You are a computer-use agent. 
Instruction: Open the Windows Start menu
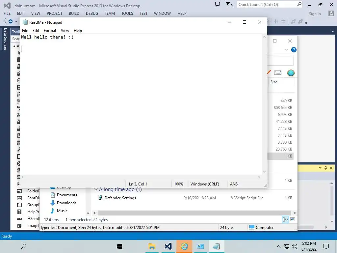[119, 246]
